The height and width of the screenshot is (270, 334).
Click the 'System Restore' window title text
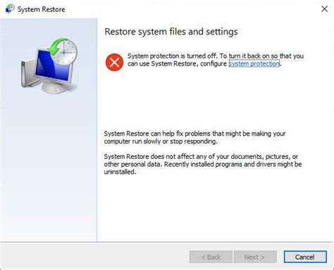pos(42,9)
